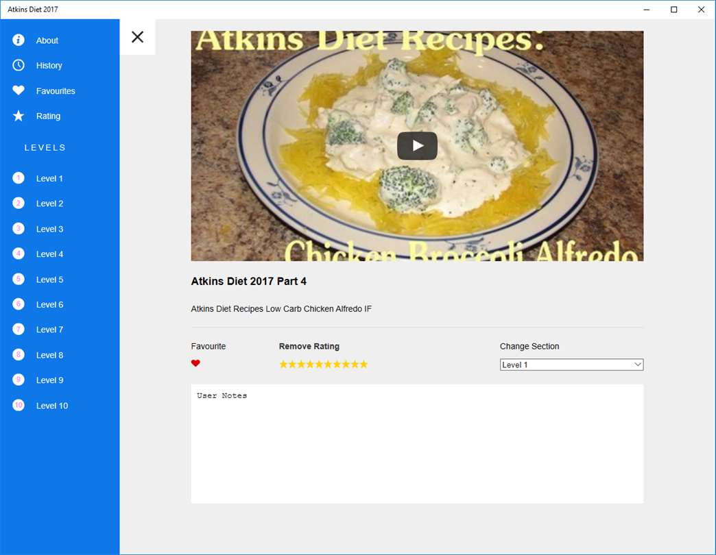The width and height of the screenshot is (716, 555).
Task: Click the Atkins Diet 2017 Part 4 title
Action: [x=248, y=282]
